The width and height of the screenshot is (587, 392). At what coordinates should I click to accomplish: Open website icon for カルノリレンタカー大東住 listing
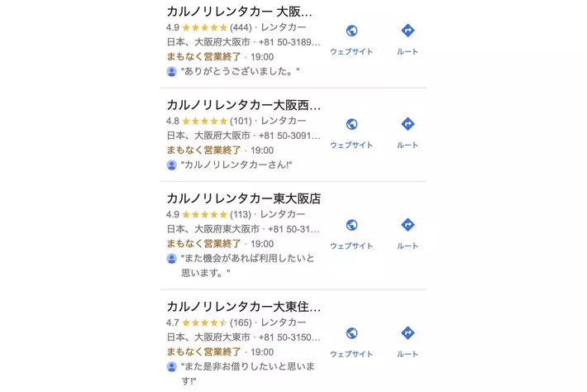[351, 333]
